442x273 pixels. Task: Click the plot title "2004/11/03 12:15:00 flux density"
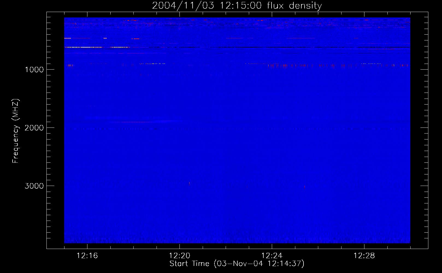[x=237, y=6]
